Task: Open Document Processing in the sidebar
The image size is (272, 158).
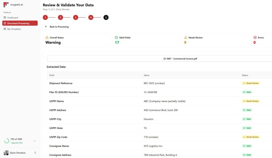Action: point(20,23)
